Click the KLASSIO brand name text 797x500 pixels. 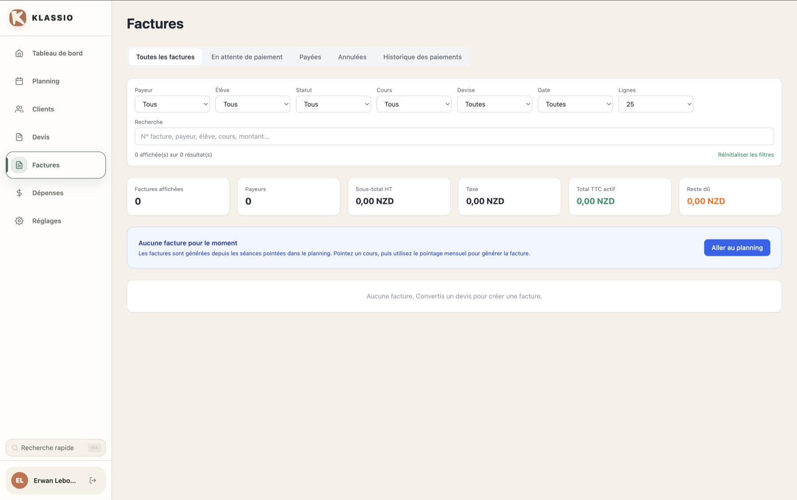(x=52, y=18)
